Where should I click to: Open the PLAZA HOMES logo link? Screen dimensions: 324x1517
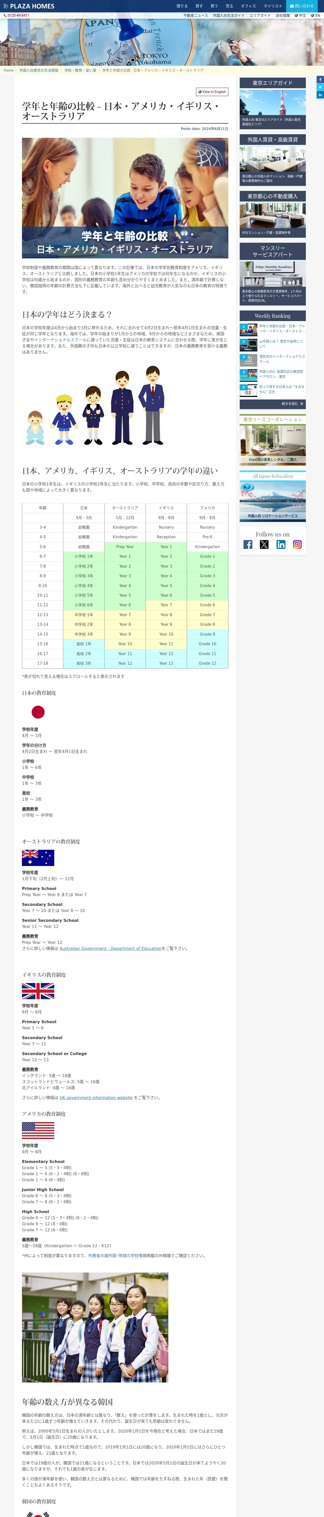29,6
